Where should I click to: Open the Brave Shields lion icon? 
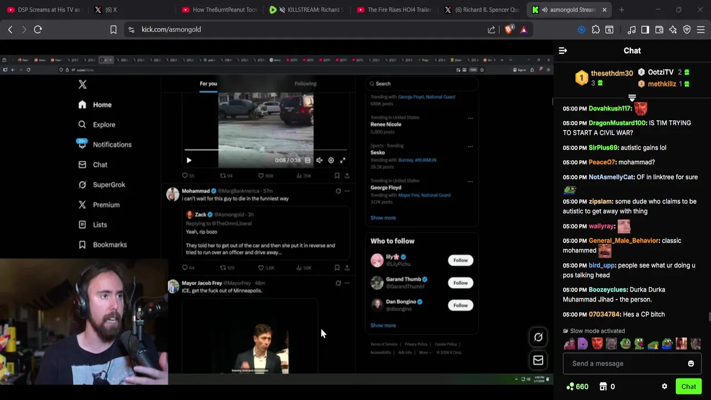pos(508,29)
